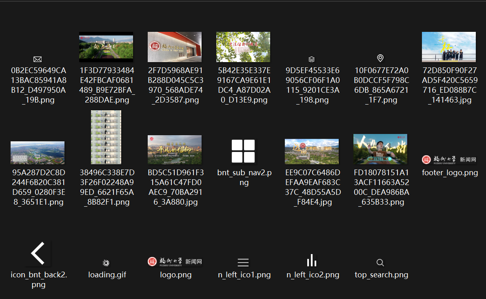Click the n_left_ico2.png file name
Screen dimensions: 486x299
[313, 275]
